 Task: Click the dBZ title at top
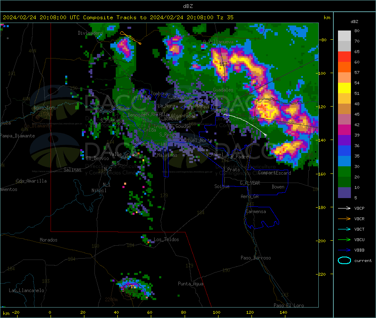[x=188, y=6]
